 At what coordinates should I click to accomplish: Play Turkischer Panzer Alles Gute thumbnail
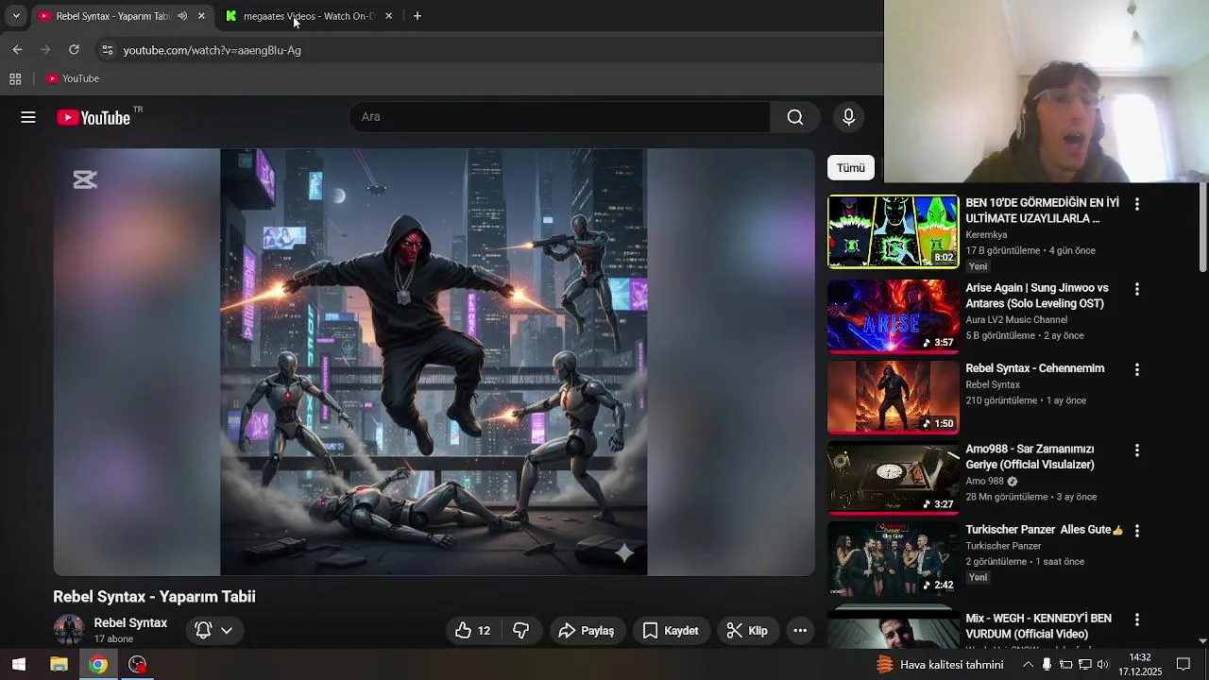point(894,558)
